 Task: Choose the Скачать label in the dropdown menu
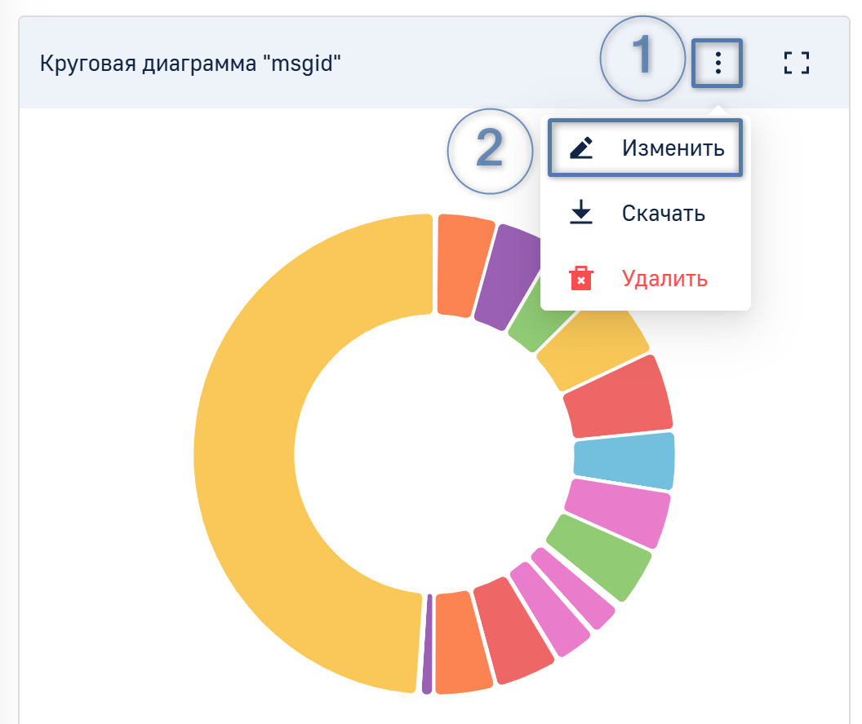663,214
